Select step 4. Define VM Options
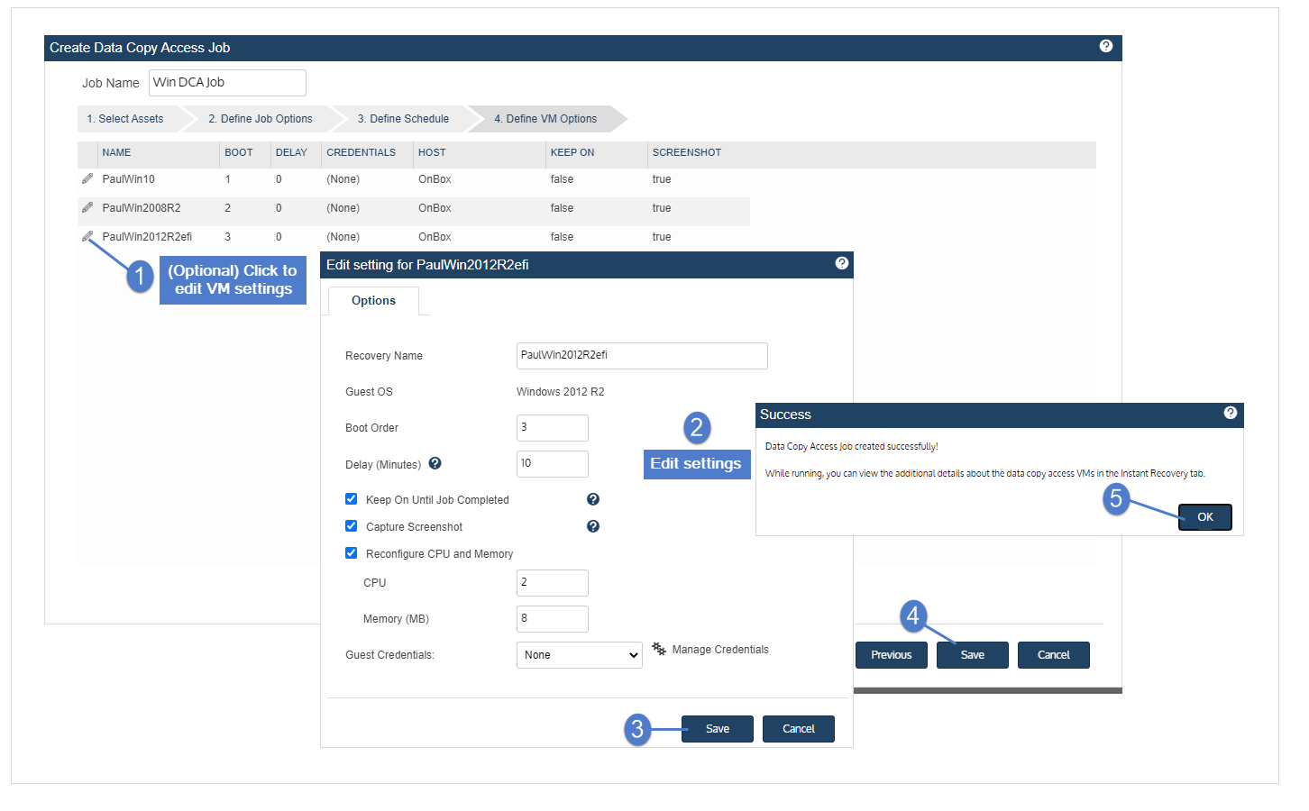The width and height of the screenshot is (1309, 811). click(545, 119)
